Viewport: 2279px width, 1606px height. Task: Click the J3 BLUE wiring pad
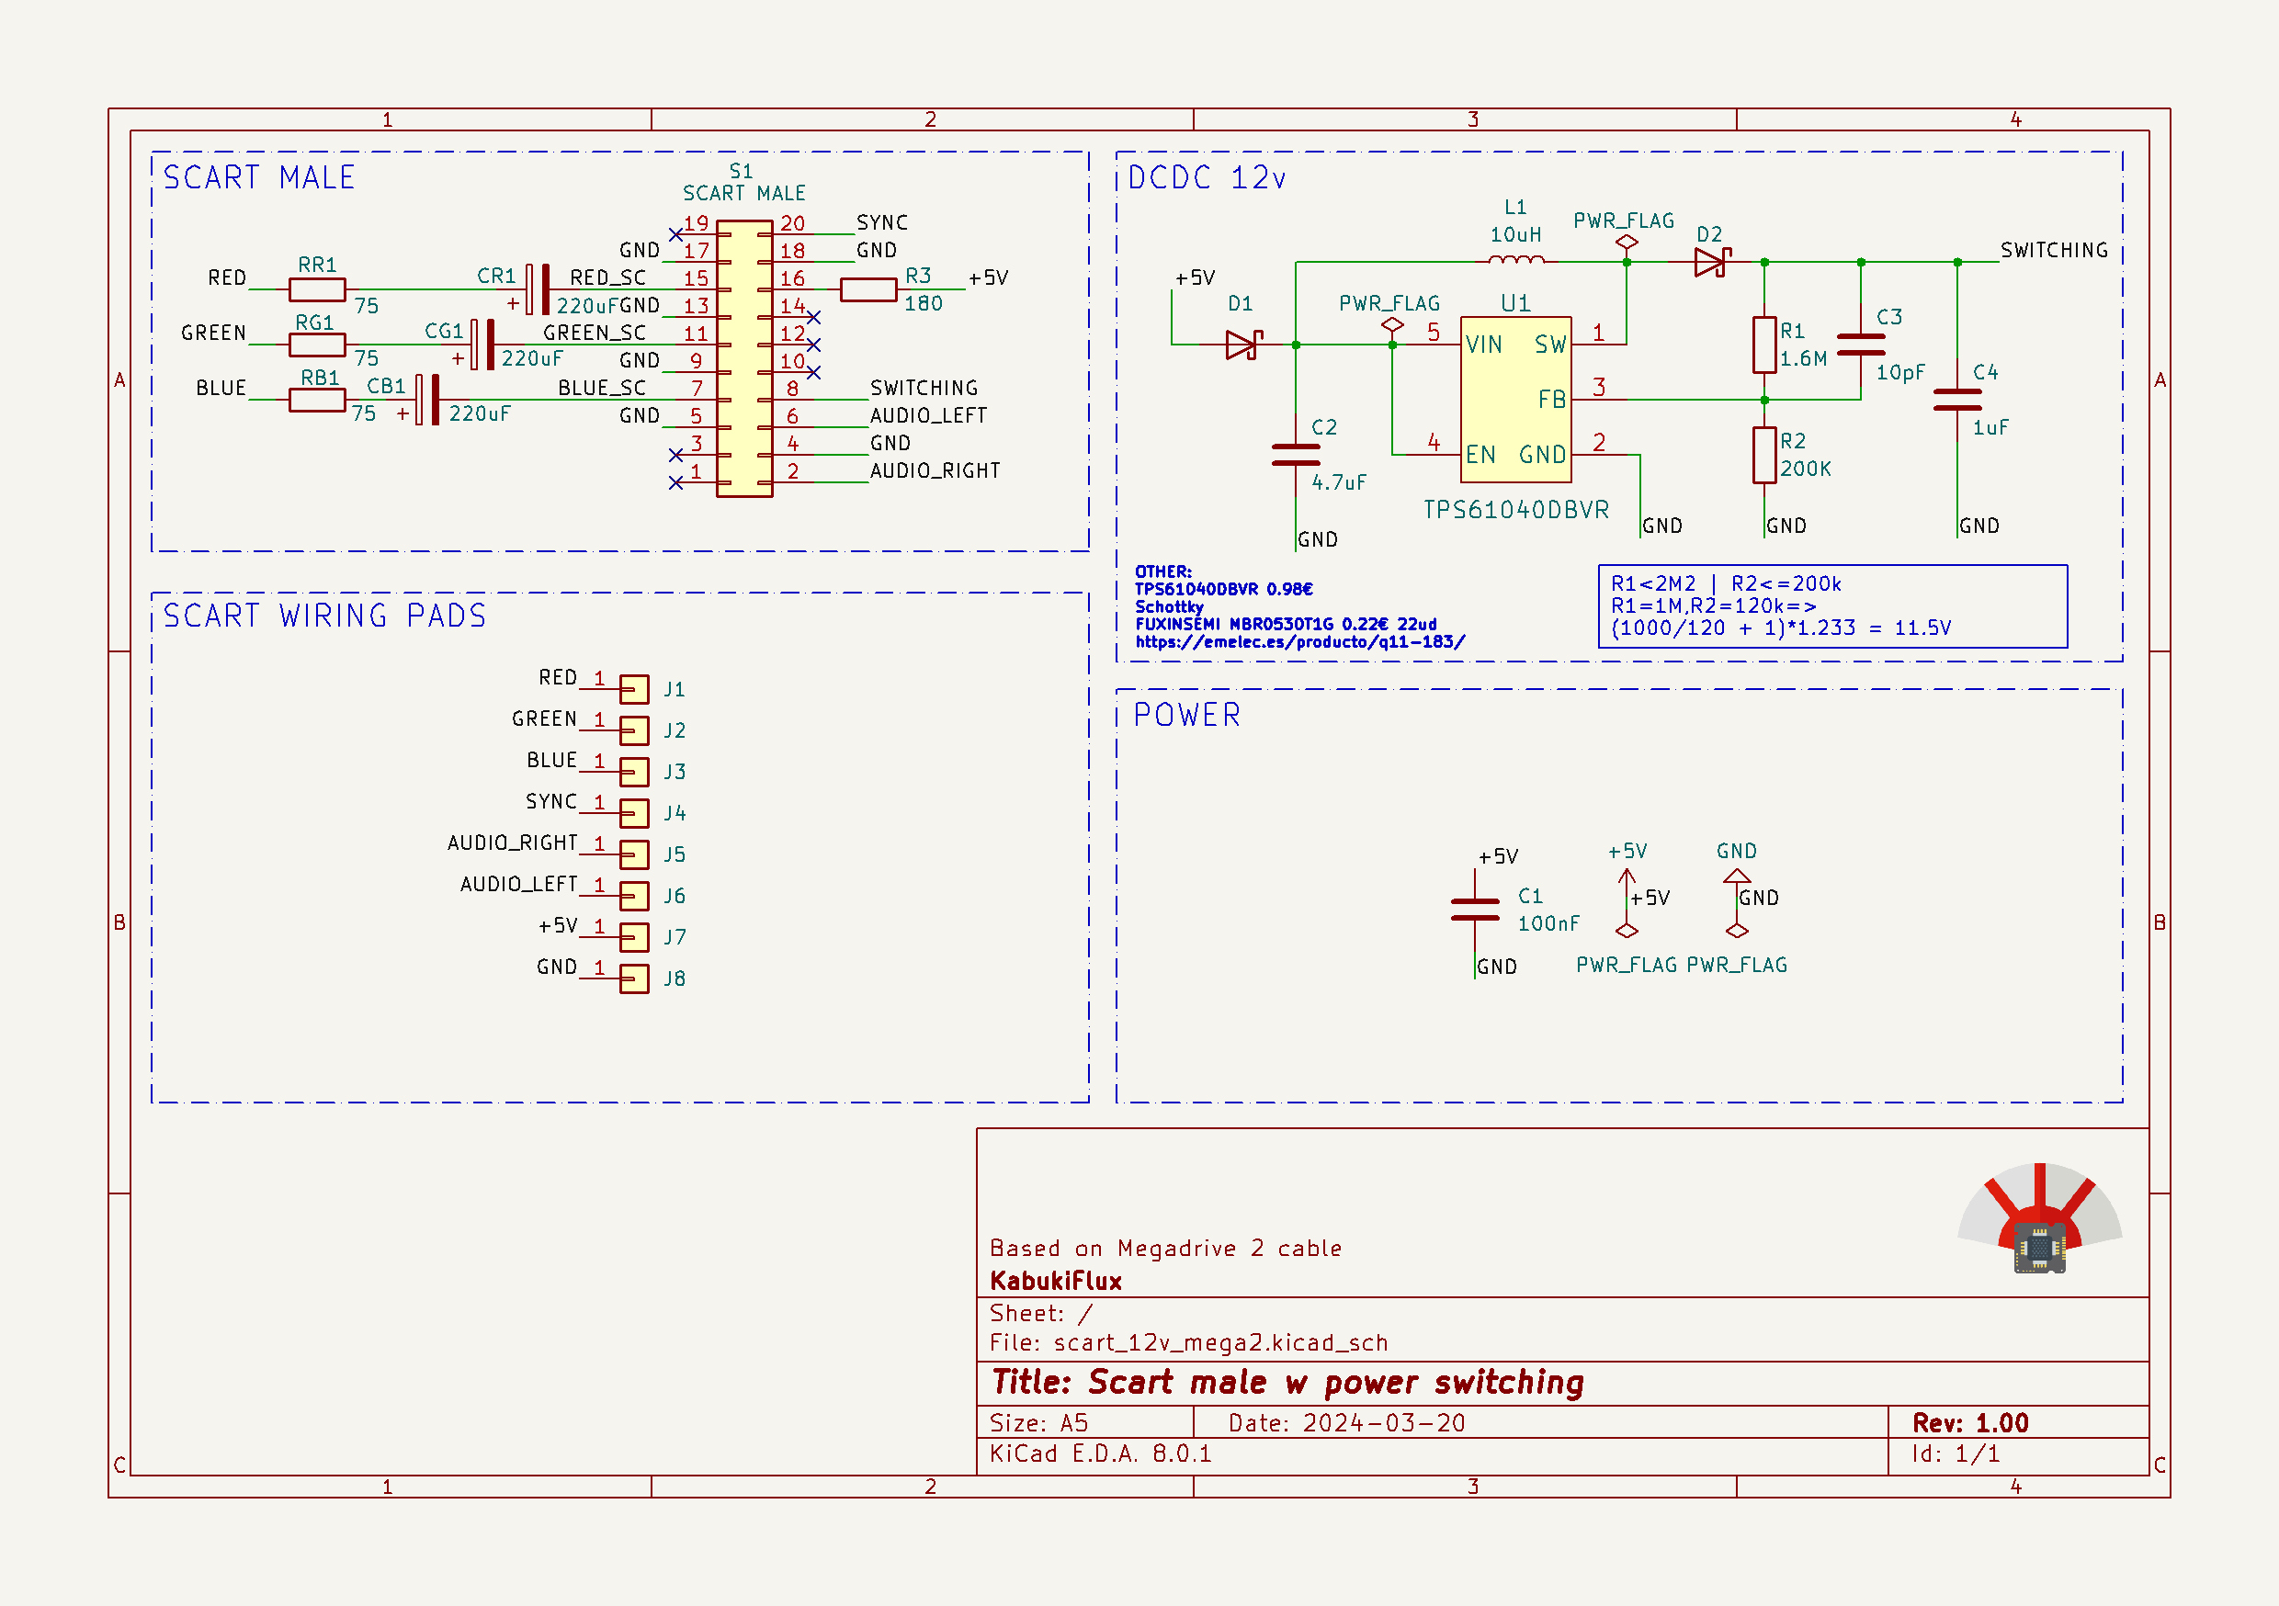pos(634,773)
